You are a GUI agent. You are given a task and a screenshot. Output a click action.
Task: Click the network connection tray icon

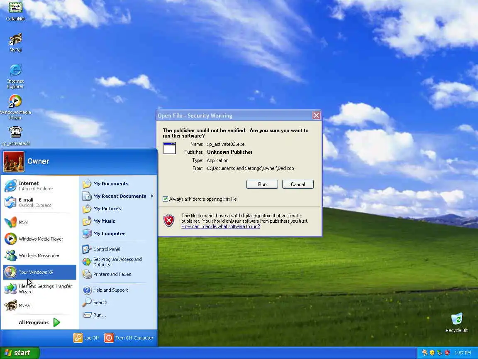pyautogui.click(x=439, y=353)
